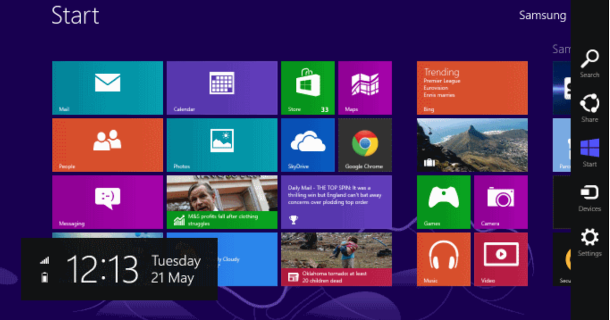Open the Camera app
This screenshot has width=610, height=320.
point(501,202)
